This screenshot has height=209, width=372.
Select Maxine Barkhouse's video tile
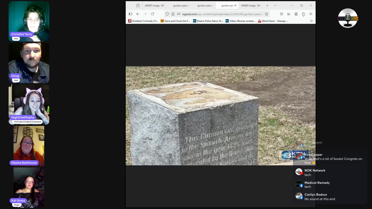point(29,146)
